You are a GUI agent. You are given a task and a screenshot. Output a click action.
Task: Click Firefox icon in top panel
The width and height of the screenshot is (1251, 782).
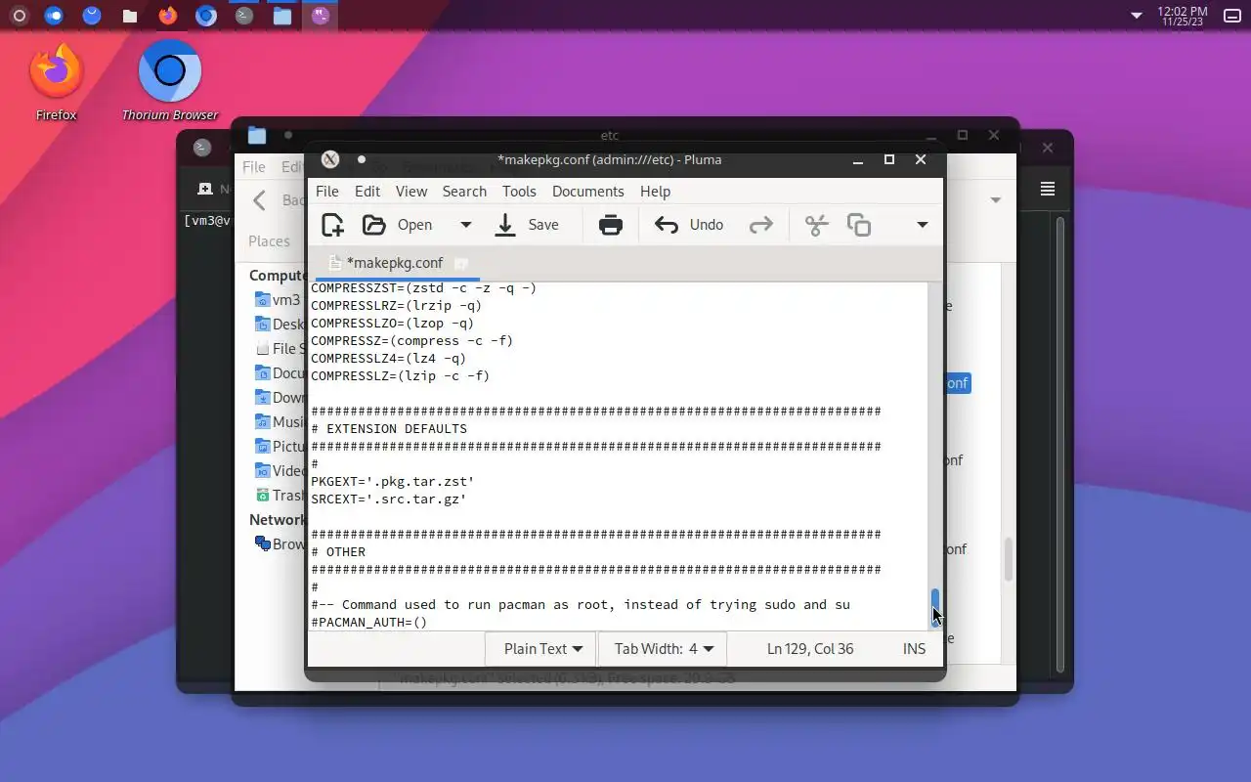point(168,16)
